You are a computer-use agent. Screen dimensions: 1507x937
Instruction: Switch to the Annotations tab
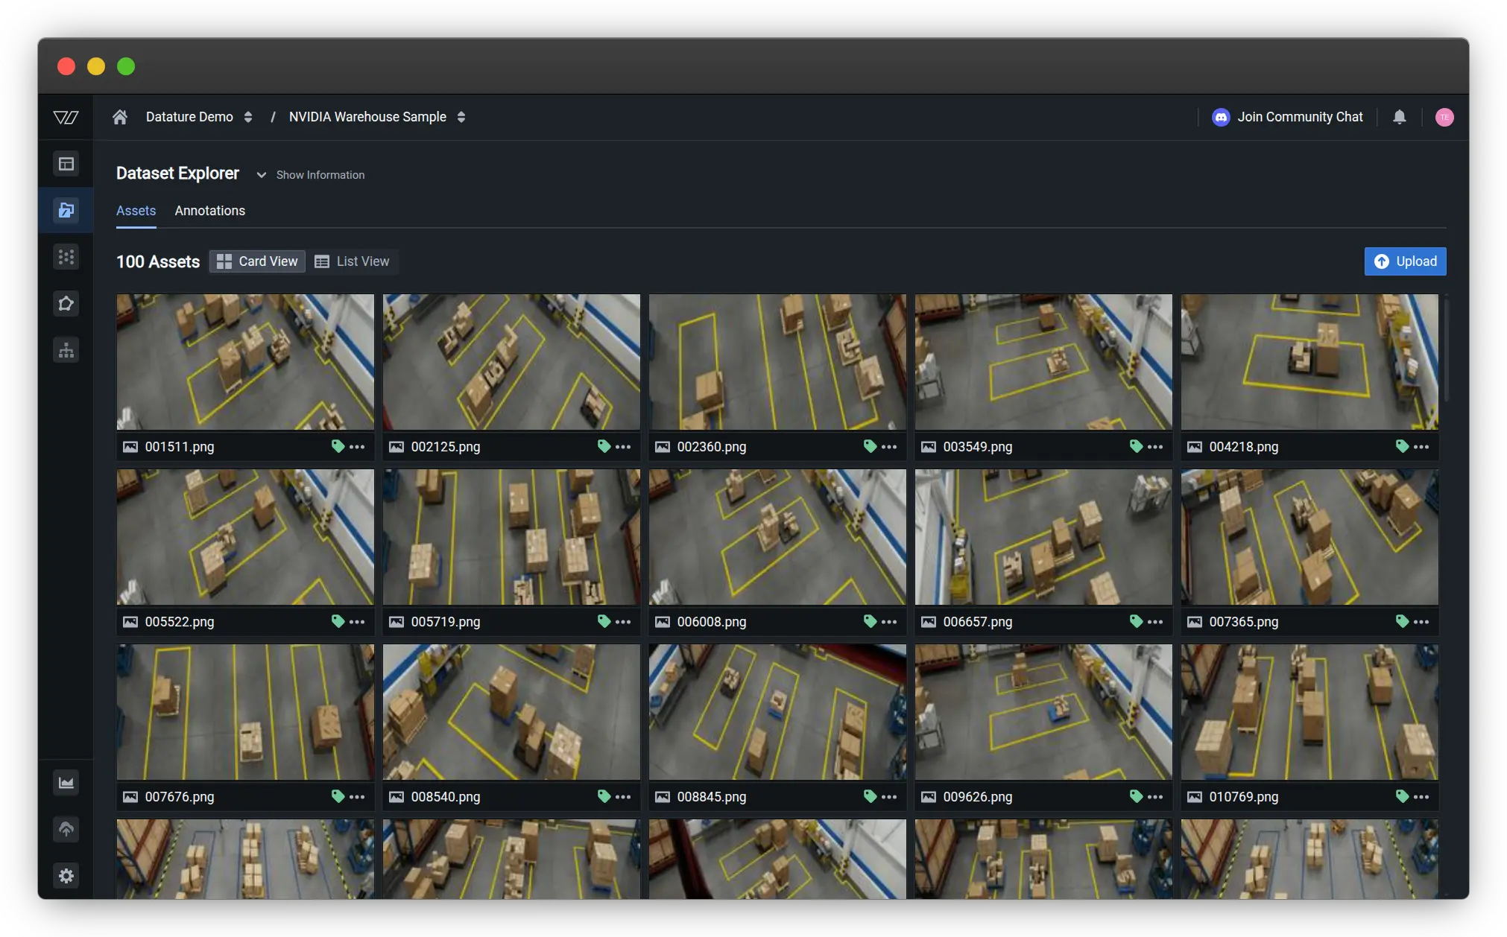[209, 211]
